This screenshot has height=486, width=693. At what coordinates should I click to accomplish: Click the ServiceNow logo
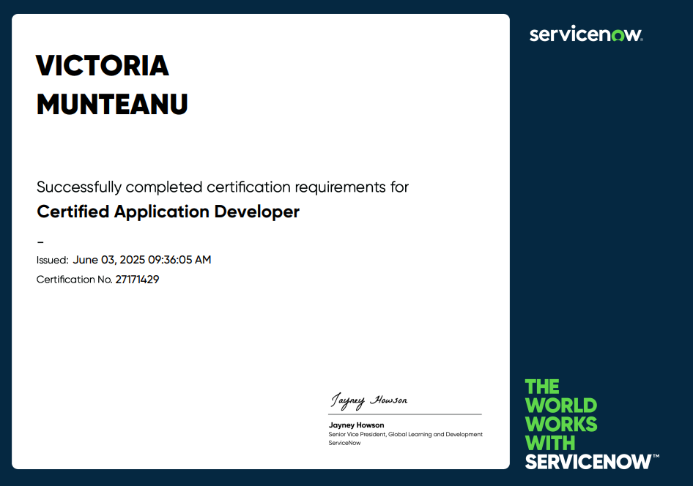pyautogui.click(x=586, y=34)
